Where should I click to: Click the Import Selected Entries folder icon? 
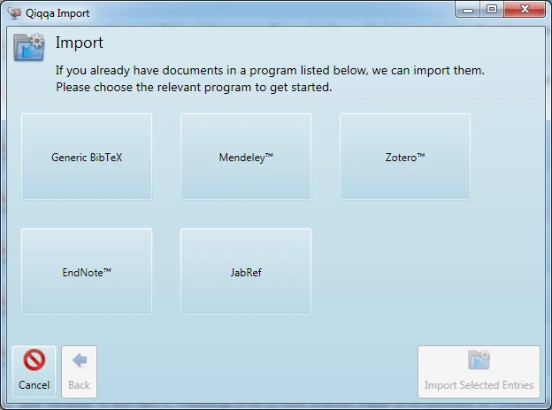(x=479, y=360)
